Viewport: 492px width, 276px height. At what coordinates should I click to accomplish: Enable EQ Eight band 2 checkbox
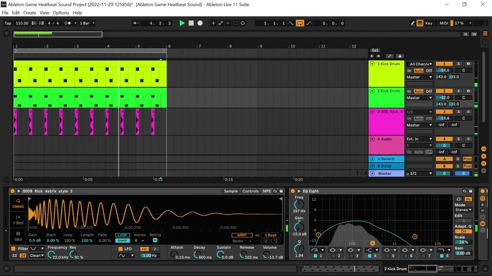click(333, 256)
